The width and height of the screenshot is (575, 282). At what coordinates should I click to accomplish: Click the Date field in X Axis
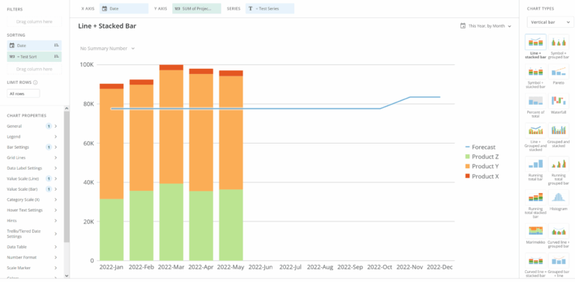124,8
